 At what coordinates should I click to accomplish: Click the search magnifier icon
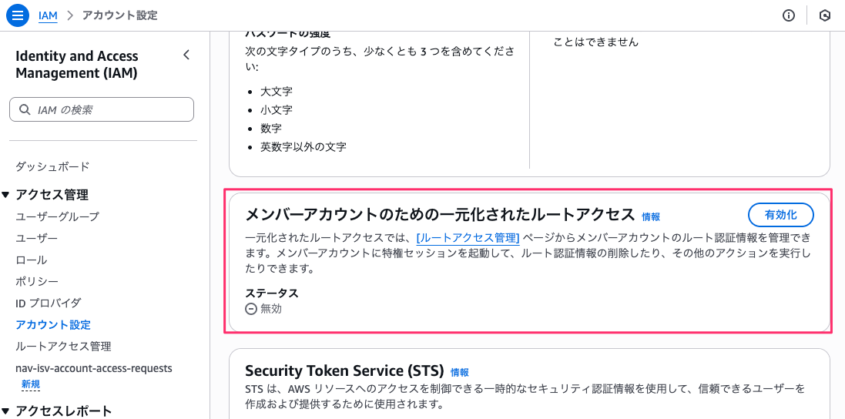pos(25,110)
